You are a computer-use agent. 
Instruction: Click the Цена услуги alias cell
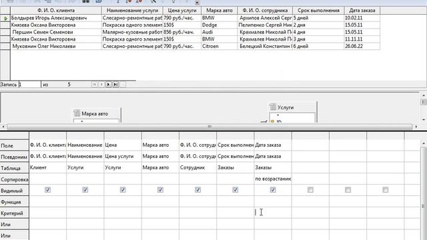click(x=123, y=157)
